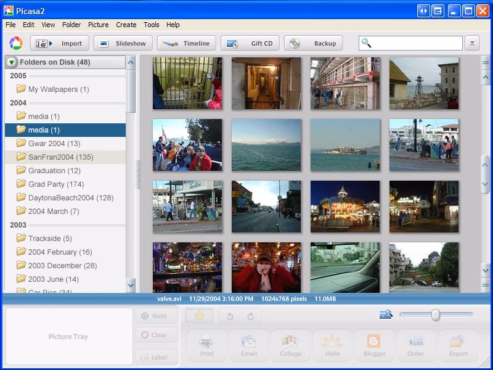Launch the Timeline feature
The image size is (493, 370).
[187, 43]
